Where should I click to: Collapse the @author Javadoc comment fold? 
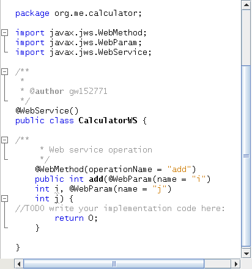click(x=4, y=72)
